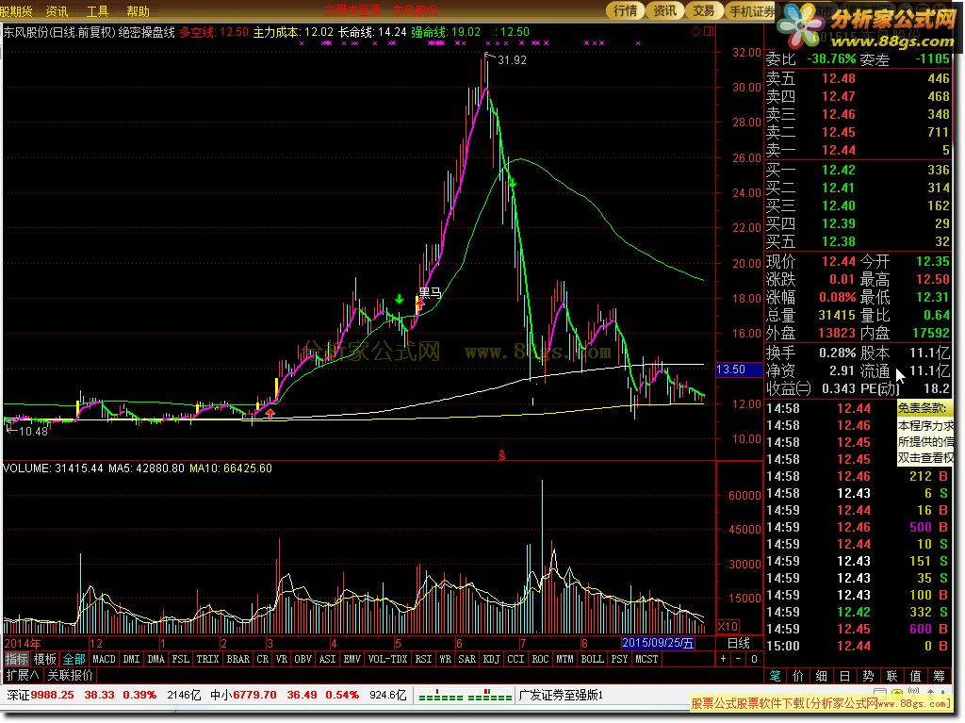Select the TRIX indicator
Screen dimensions: 965x723
(207, 659)
